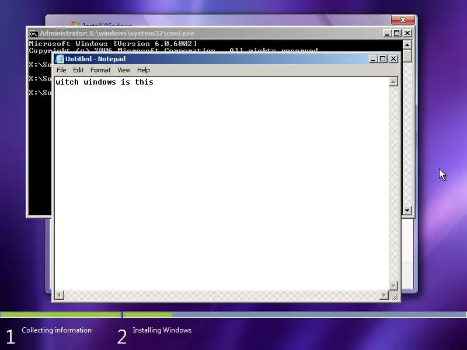Maximize the cmd.exe Administrator window
This screenshot has width=467, height=350.
pos(397,33)
